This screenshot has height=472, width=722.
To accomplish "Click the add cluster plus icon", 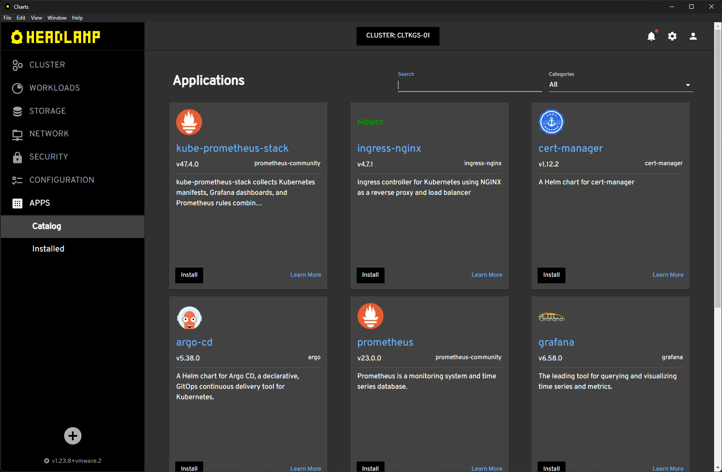I will [x=73, y=436].
